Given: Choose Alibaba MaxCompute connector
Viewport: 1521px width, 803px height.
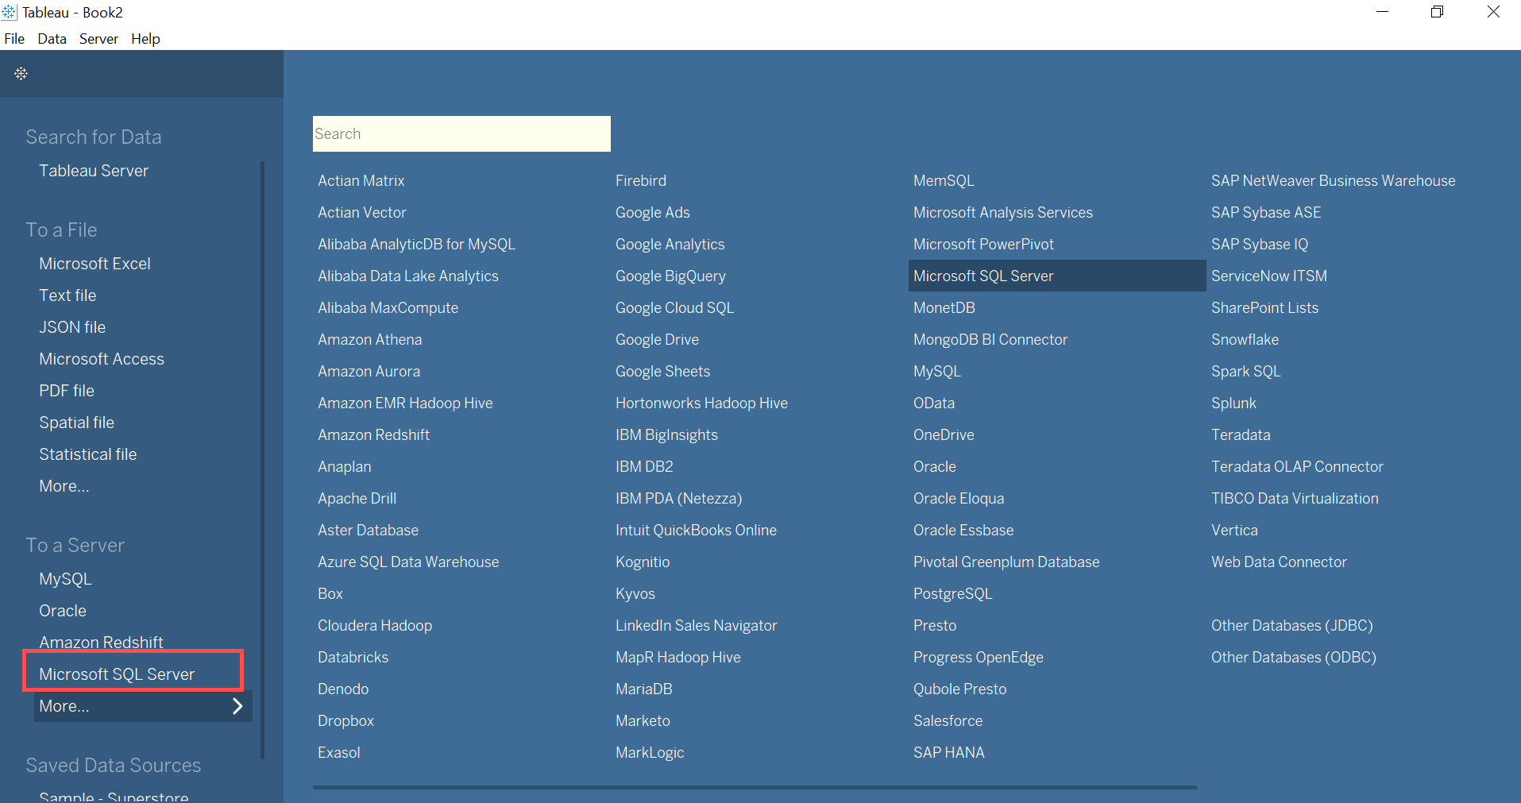Looking at the screenshot, I should point(388,307).
